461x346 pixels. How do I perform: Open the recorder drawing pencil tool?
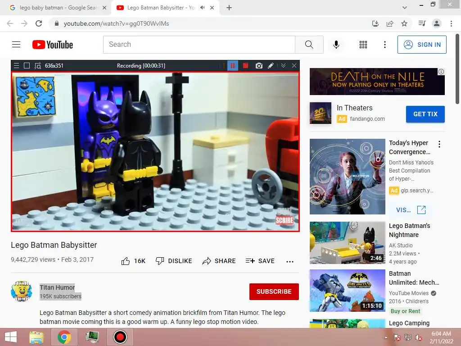coord(271,66)
